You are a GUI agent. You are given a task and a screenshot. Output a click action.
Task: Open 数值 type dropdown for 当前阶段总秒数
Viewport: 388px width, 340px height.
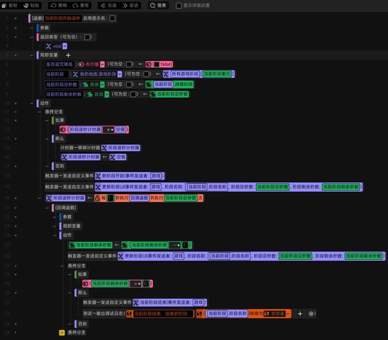coord(102,85)
